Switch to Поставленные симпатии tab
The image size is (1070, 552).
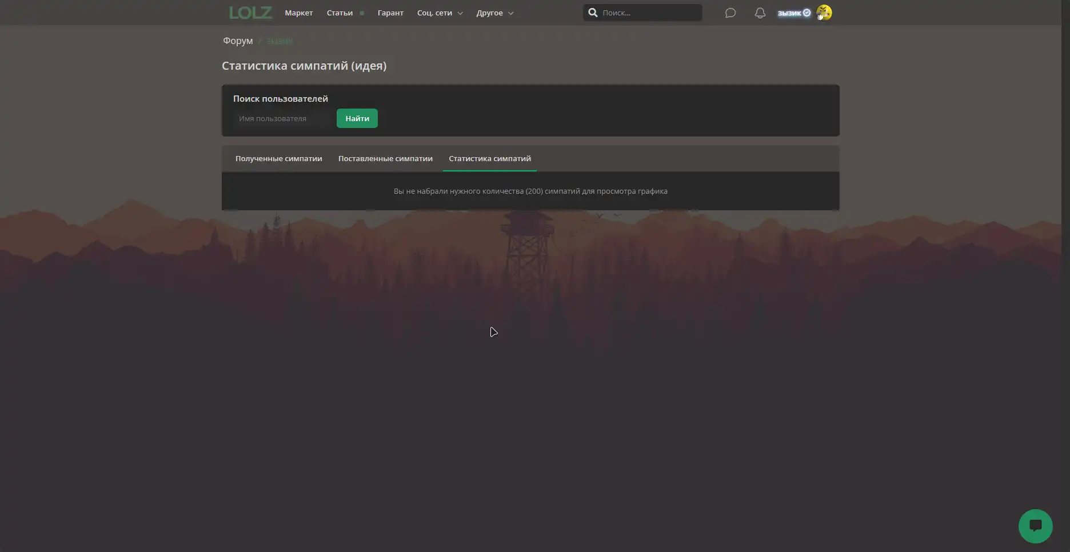[385, 158]
